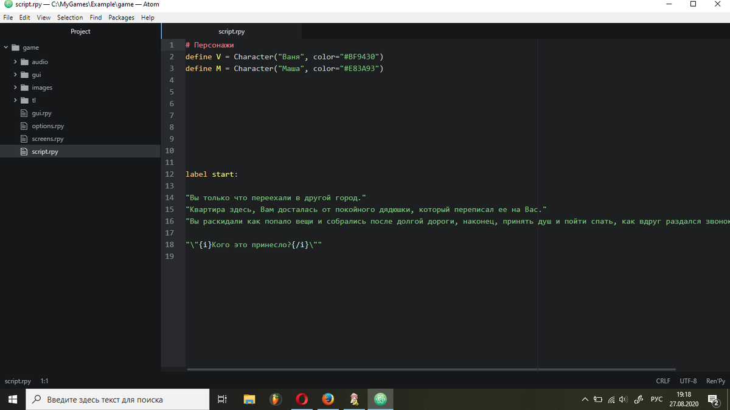The width and height of the screenshot is (730, 410).
Task: Click the audio folder icon in the tree
Action: pos(25,62)
